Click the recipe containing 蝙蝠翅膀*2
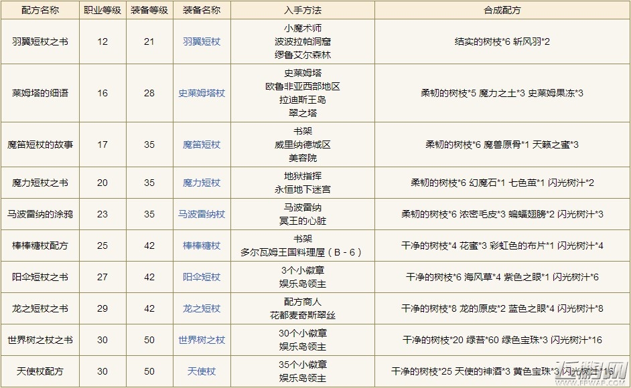The image size is (631, 388). click(502, 214)
